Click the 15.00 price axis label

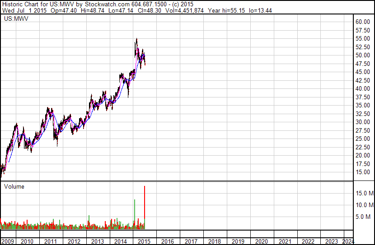coord(363,172)
